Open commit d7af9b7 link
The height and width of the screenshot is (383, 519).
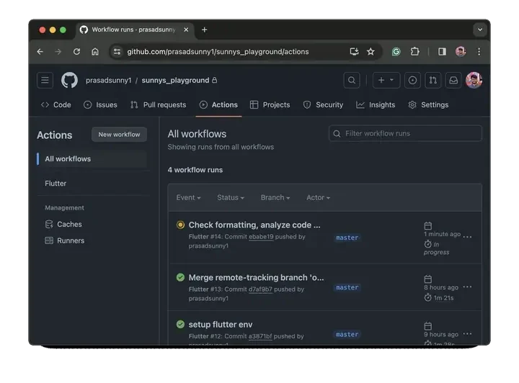260,289
